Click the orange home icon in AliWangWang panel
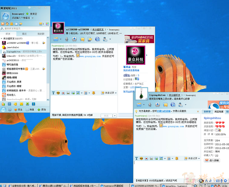This screenshot has width=229, height=187. point(7,24)
